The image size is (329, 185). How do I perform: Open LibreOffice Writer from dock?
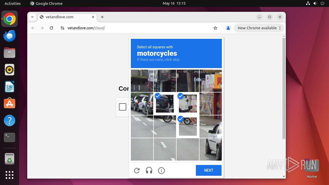click(10, 87)
